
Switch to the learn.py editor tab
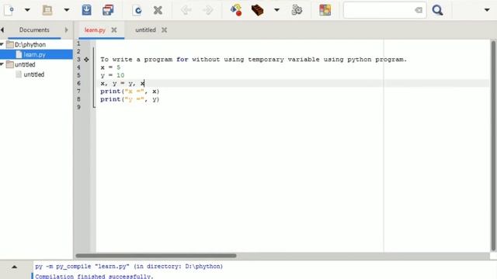(x=95, y=30)
